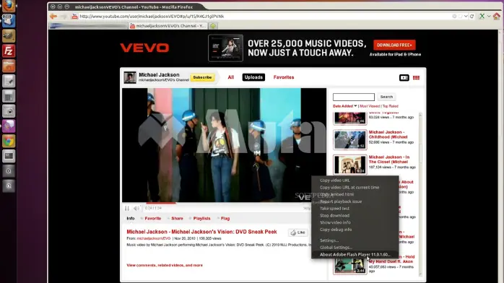Click the browser URL address field
The width and height of the screenshot is (504, 283).
coord(264,16)
